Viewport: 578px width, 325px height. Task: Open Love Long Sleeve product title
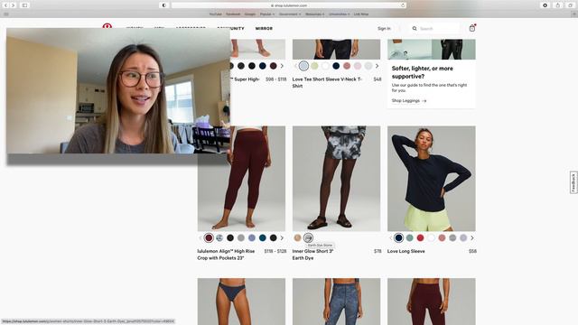coord(406,251)
